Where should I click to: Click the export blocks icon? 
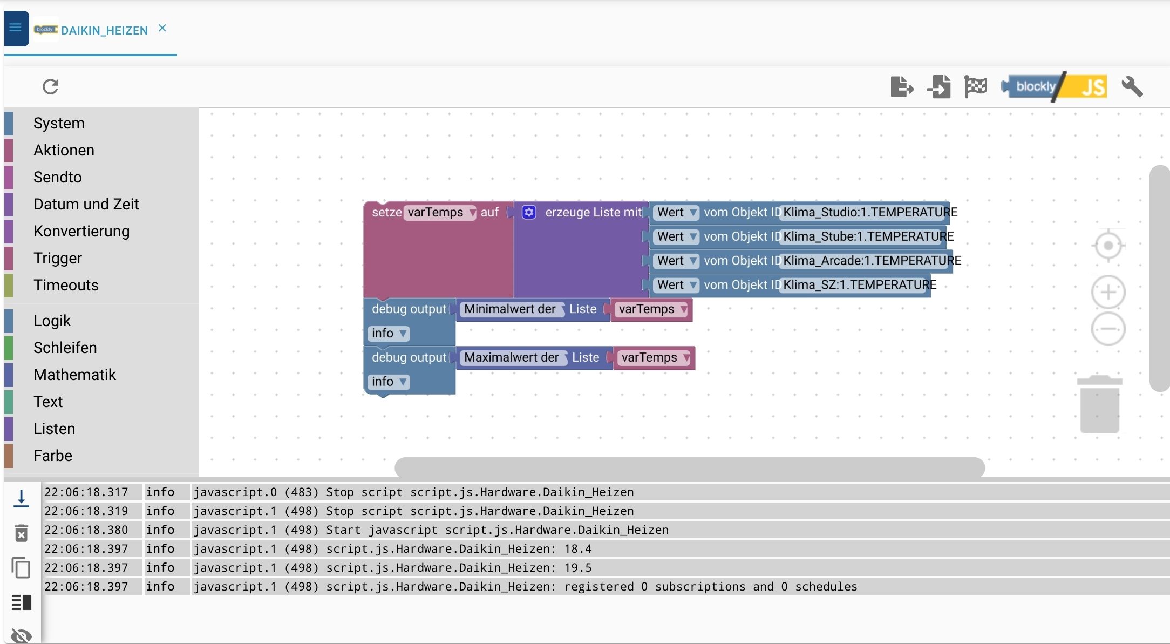point(902,86)
